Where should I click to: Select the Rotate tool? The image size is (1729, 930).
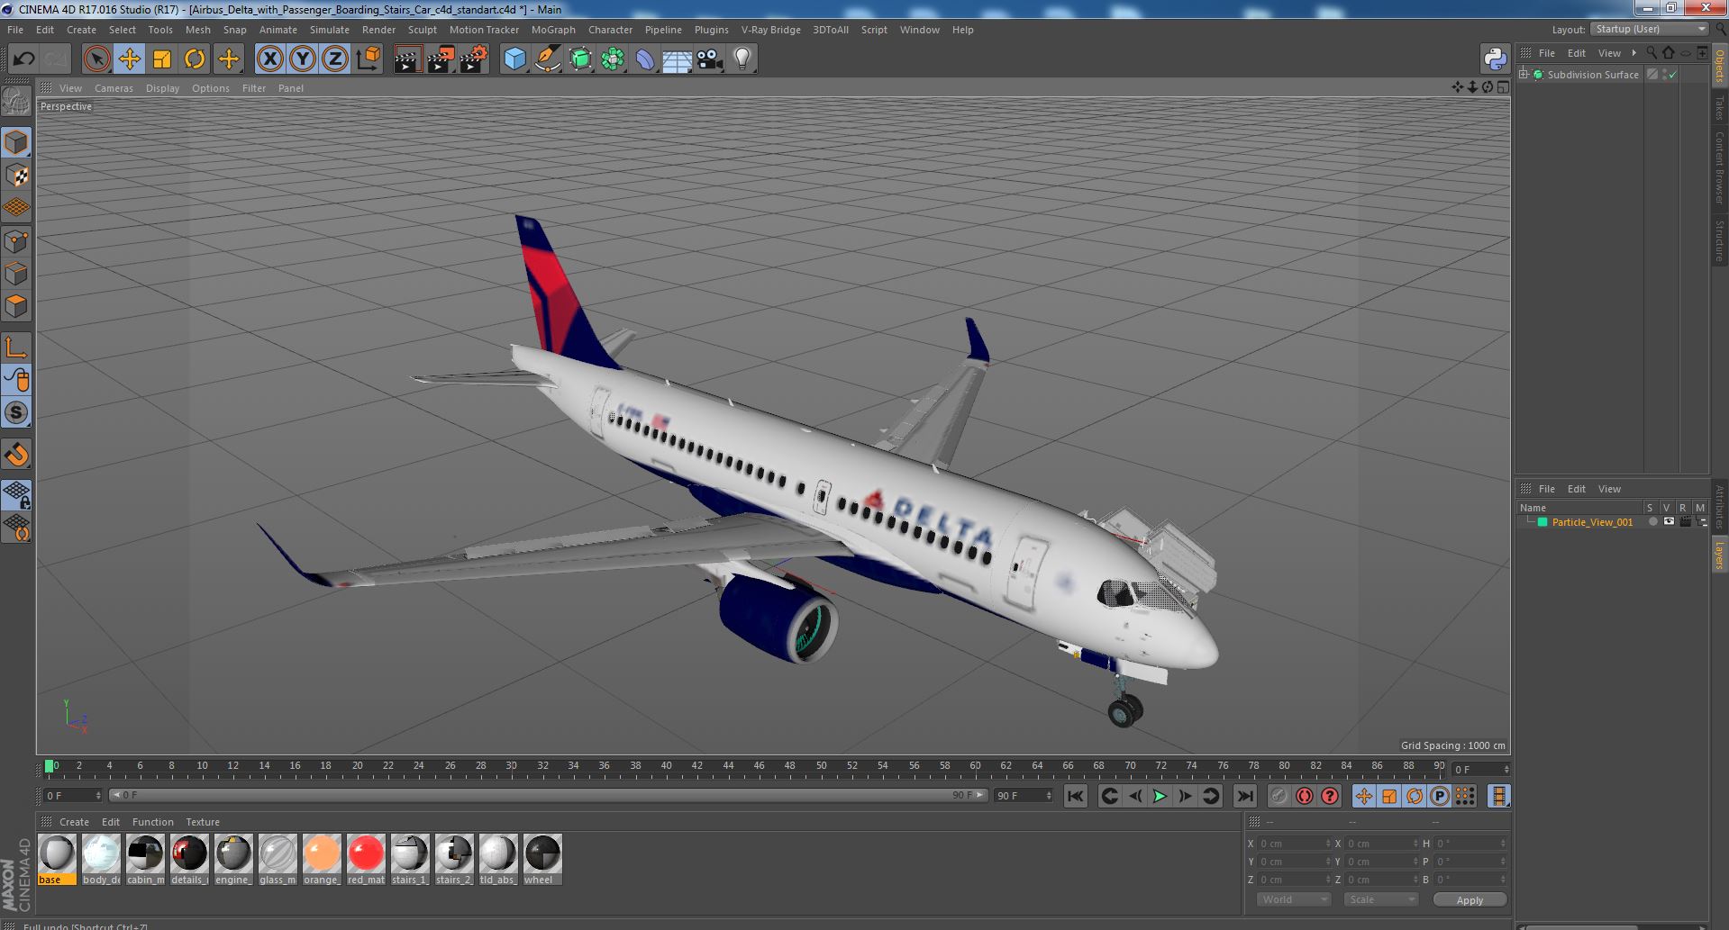(195, 59)
